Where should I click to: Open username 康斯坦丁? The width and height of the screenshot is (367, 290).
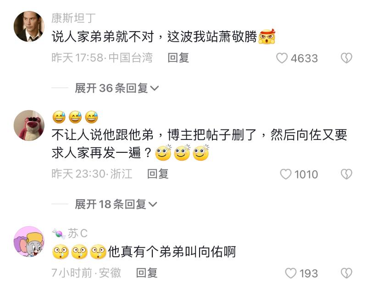pyautogui.click(x=73, y=18)
